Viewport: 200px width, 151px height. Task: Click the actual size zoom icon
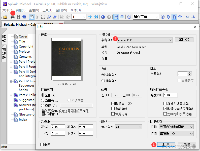[168, 17]
